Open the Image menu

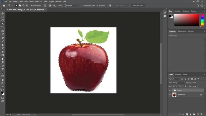click(x=15, y=1)
